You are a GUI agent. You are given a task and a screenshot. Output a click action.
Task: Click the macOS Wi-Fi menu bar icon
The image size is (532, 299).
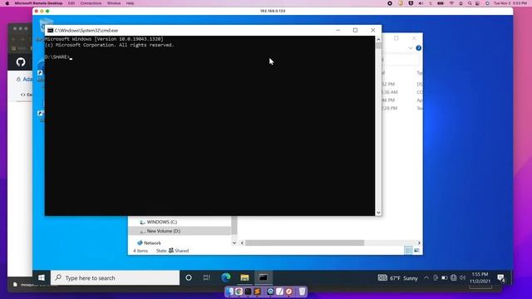click(451, 3)
